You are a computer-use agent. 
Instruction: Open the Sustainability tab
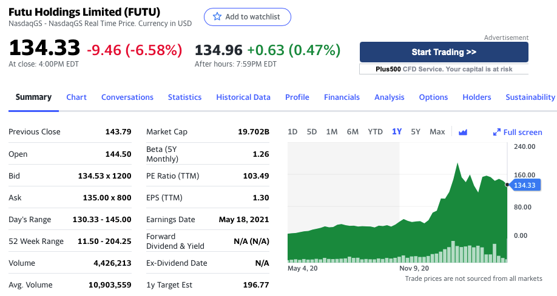coord(530,97)
